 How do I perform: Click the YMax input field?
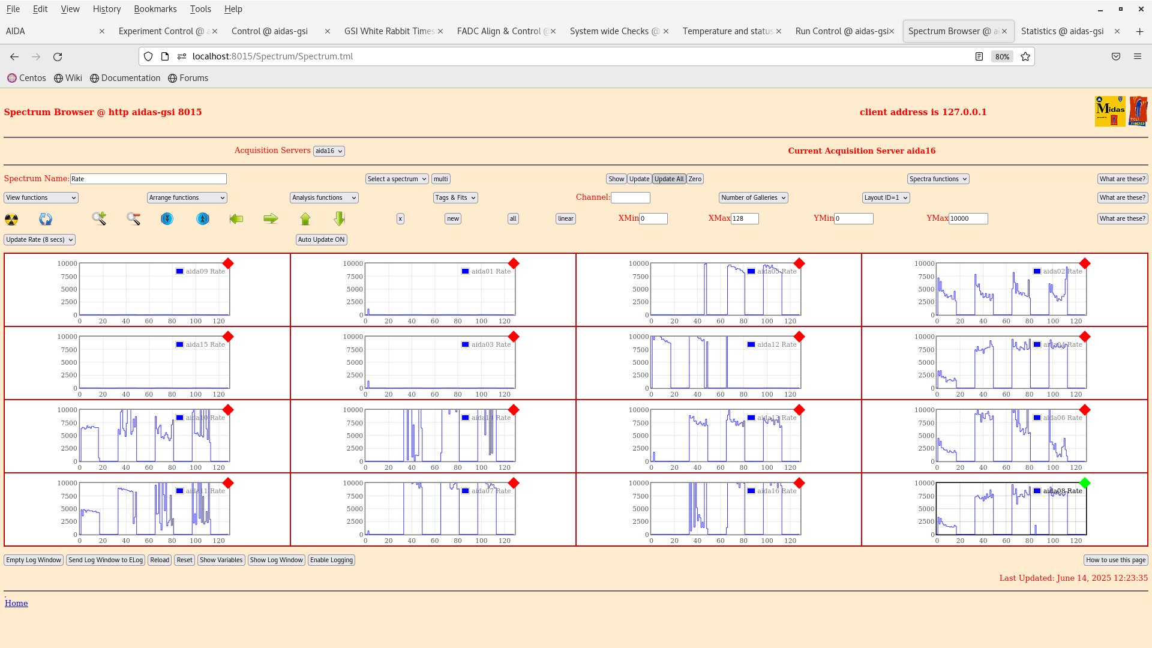(x=967, y=219)
